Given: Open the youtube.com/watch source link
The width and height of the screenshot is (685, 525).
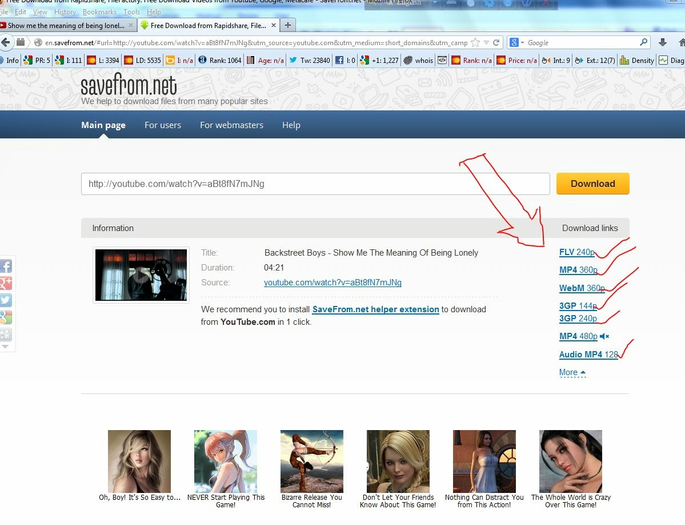Looking at the screenshot, I should tap(333, 283).
